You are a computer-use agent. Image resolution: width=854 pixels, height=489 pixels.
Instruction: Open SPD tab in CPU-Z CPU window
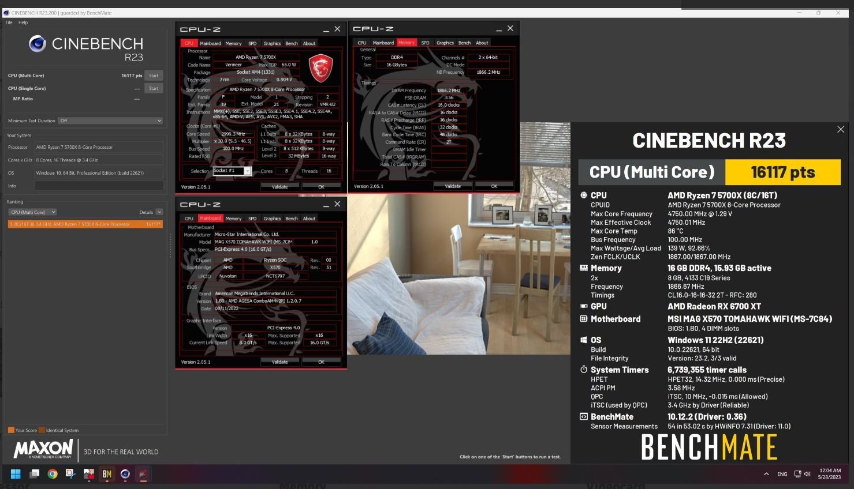point(252,43)
